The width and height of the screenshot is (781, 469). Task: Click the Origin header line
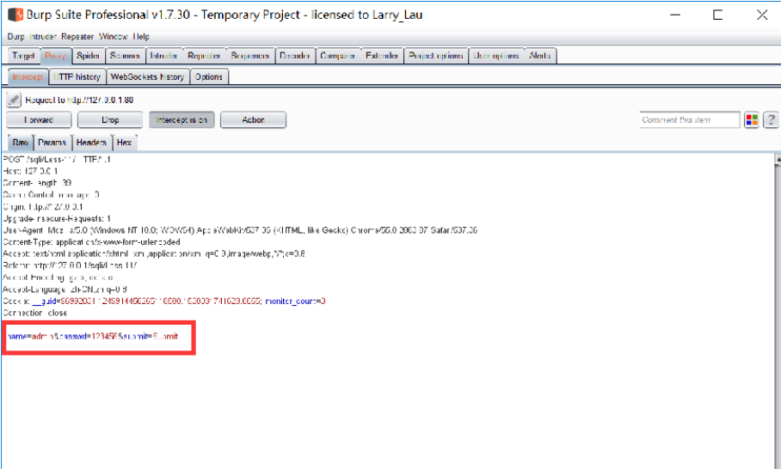click(x=43, y=207)
